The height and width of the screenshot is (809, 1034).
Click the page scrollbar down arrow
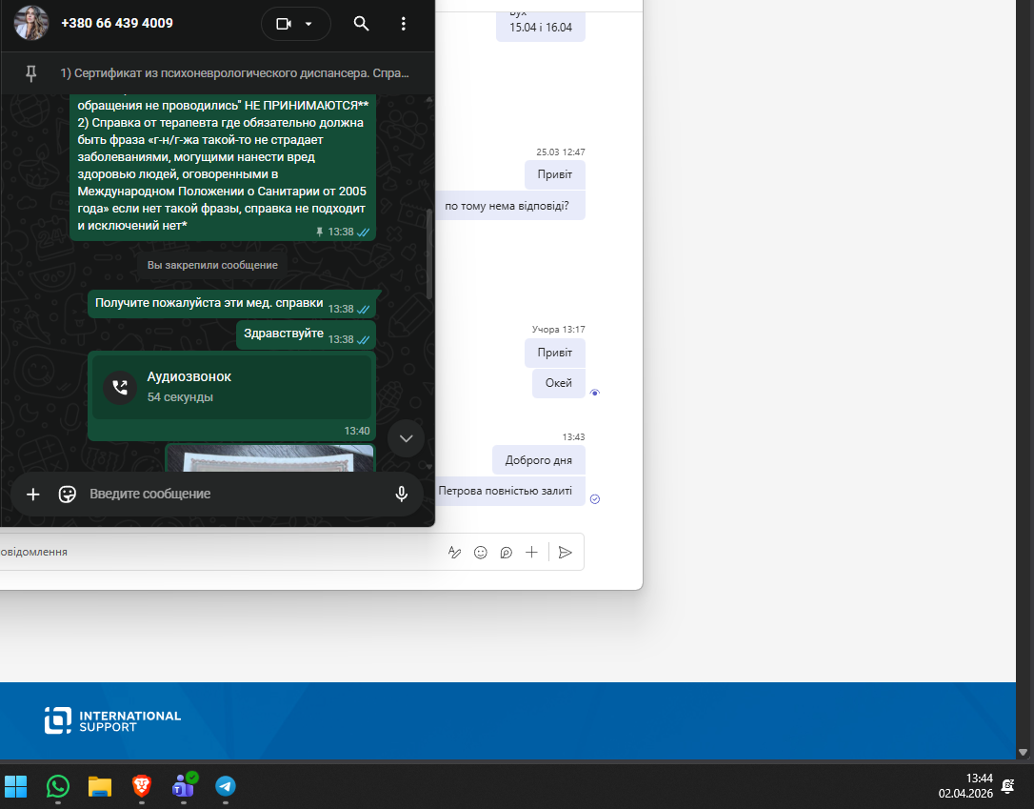coord(1023,752)
